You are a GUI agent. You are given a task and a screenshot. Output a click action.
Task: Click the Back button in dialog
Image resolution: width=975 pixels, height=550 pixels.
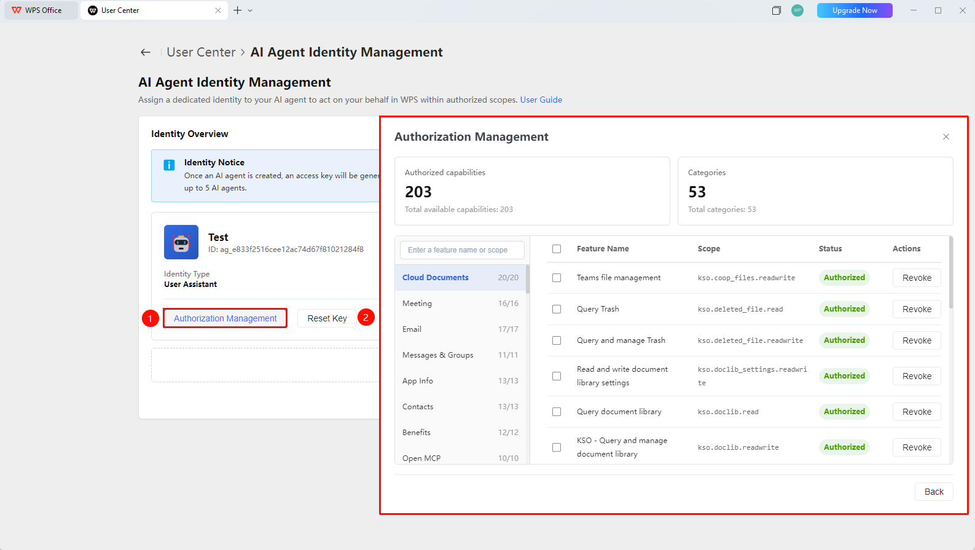tap(934, 492)
